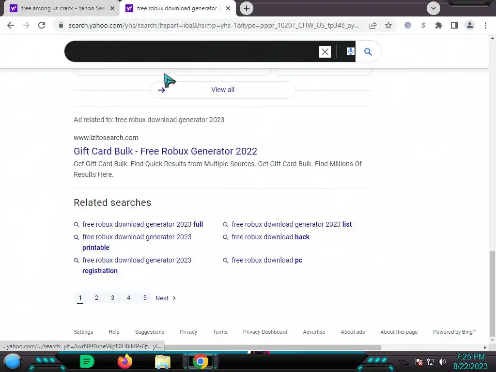Submit search with magnifier icon
This screenshot has height=372, width=496.
368,51
